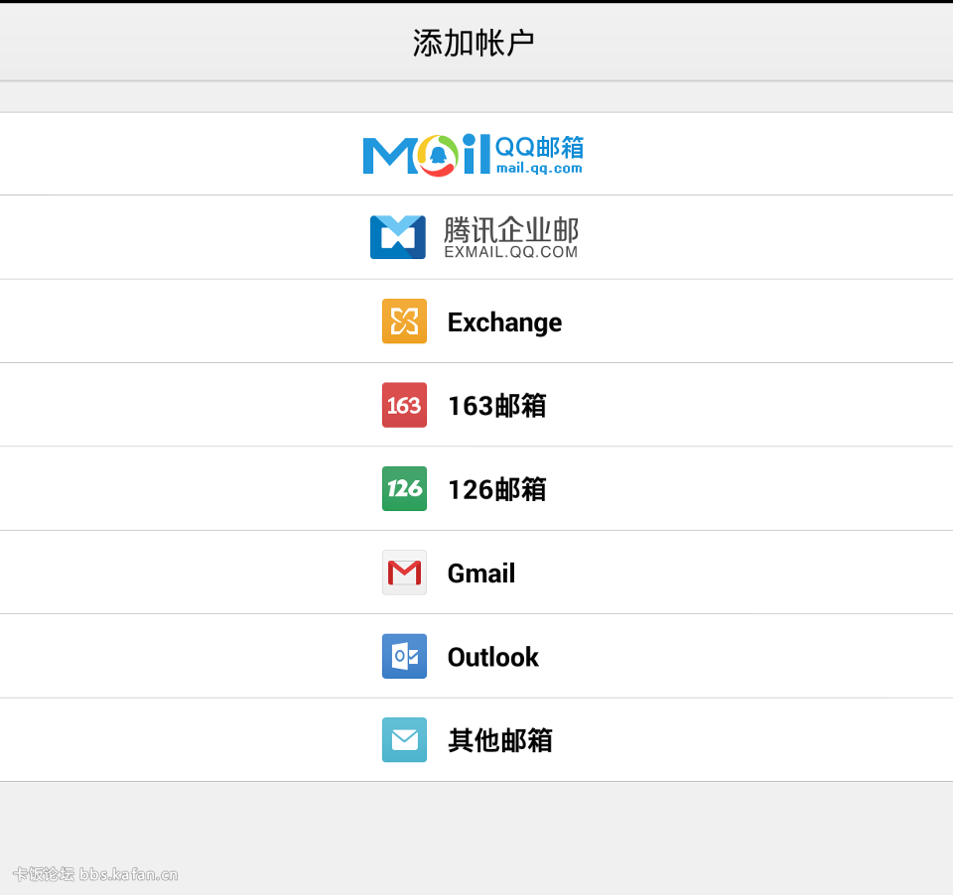The width and height of the screenshot is (953, 895).
Task: Open the Exchange account setup
Action: coord(476,320)
